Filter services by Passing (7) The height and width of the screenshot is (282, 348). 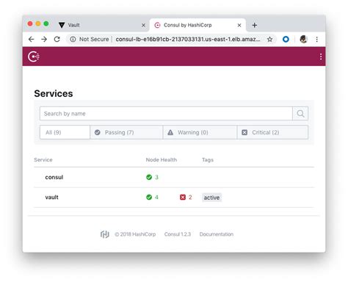(126, 132)
